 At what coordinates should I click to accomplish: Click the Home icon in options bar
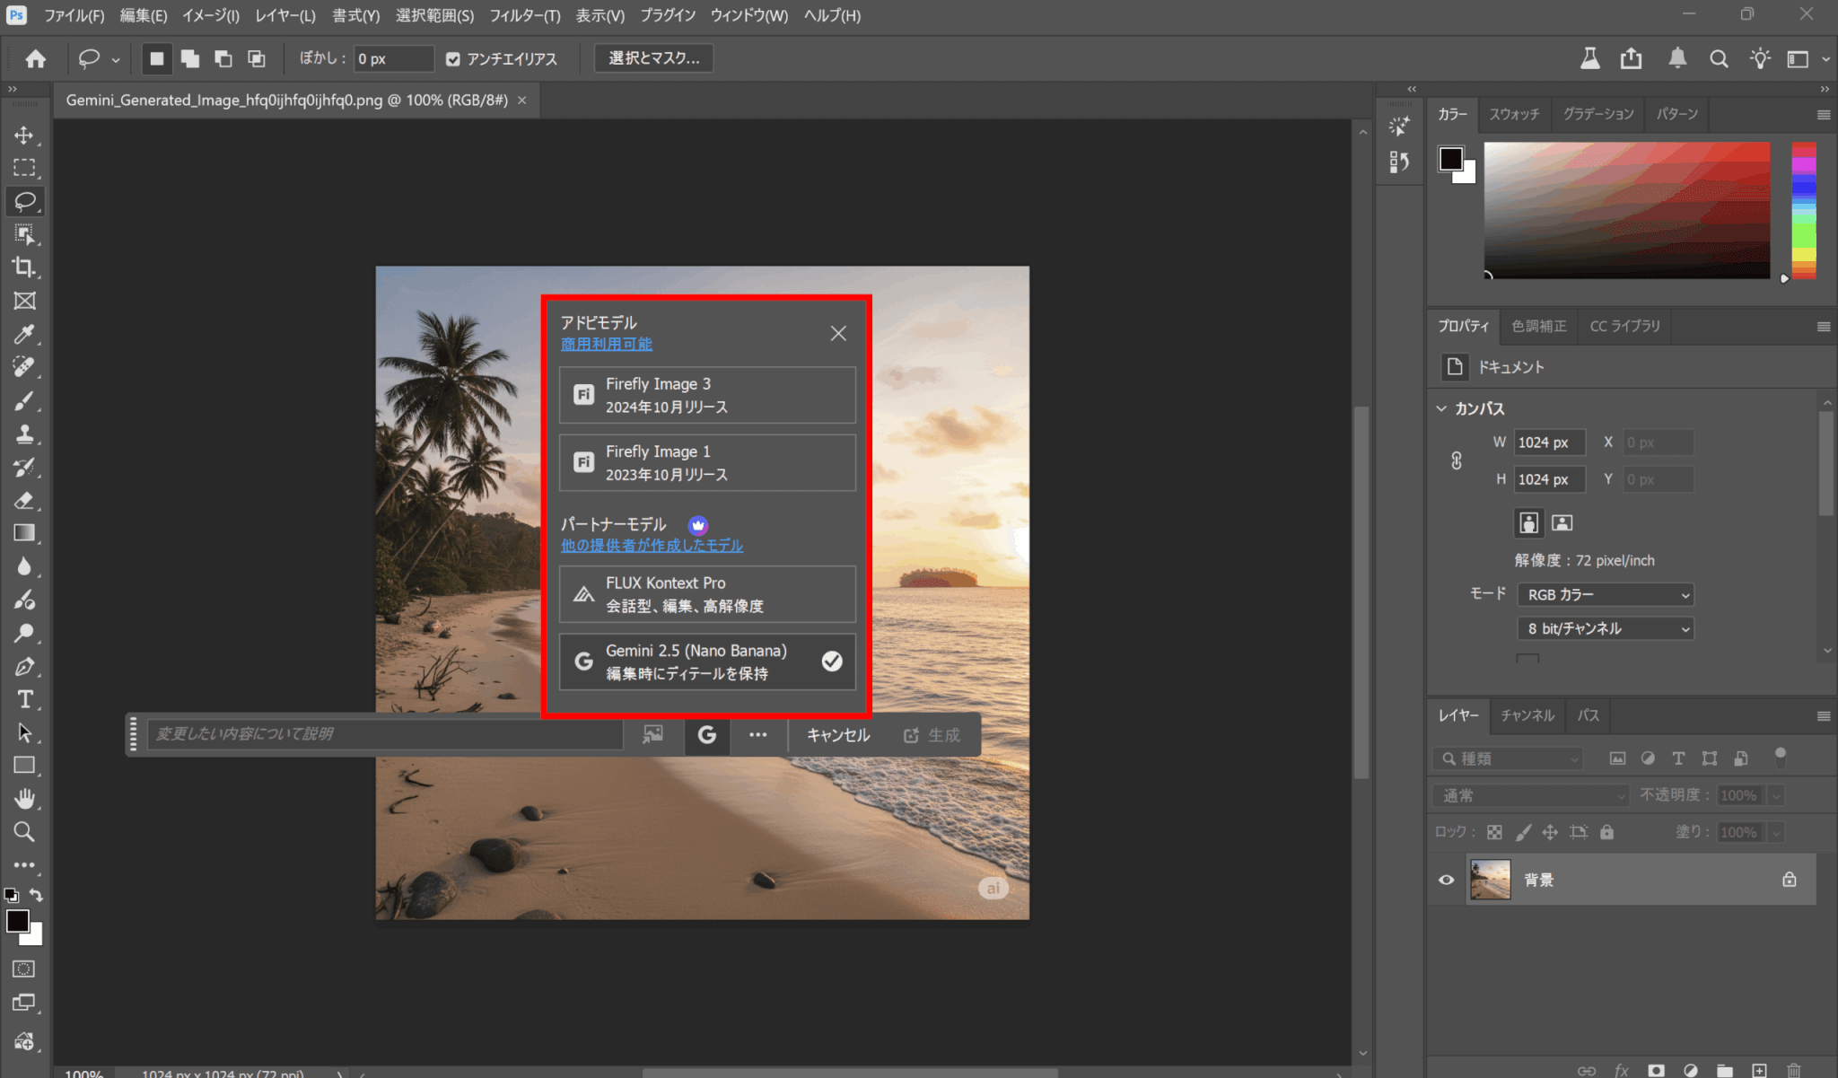(35, 59)
